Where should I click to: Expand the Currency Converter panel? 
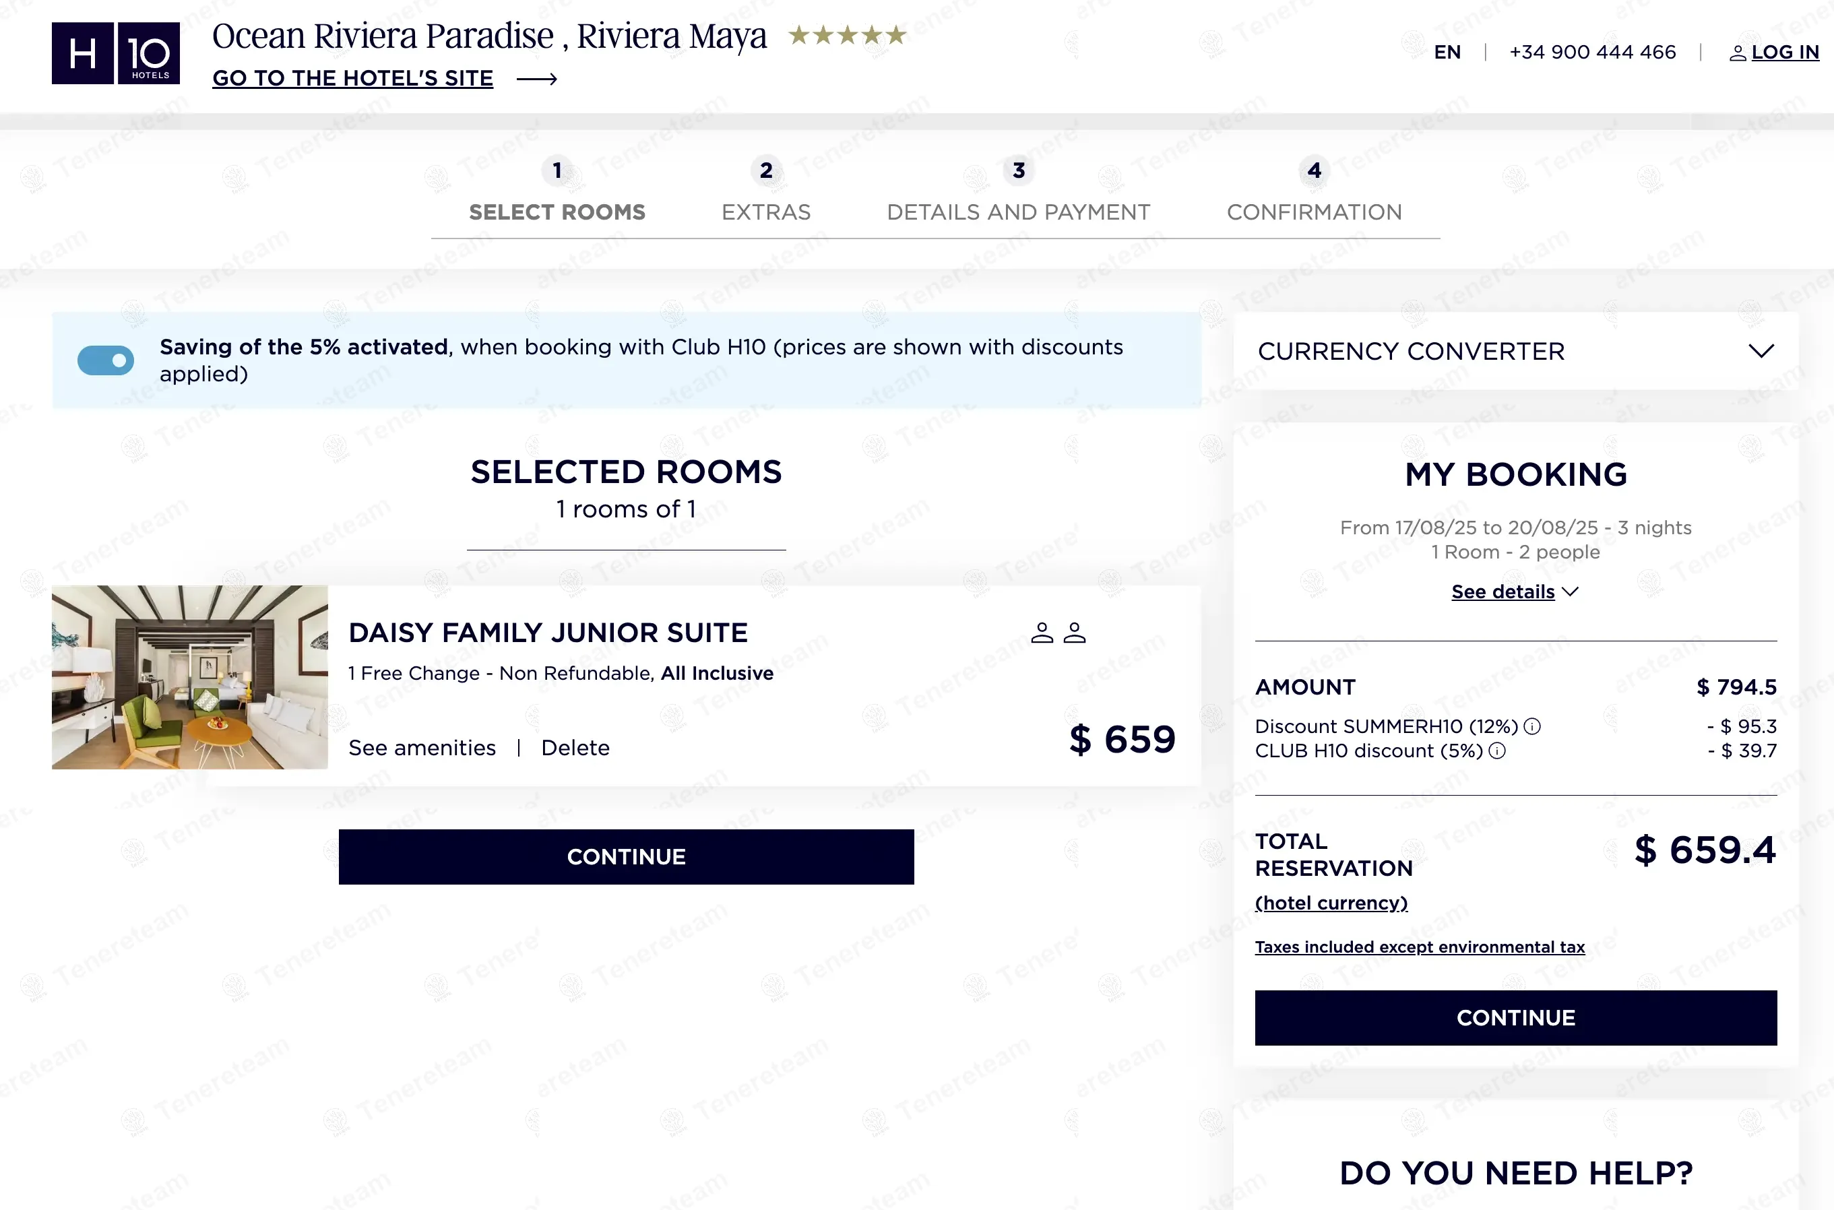coord(1761,352)
